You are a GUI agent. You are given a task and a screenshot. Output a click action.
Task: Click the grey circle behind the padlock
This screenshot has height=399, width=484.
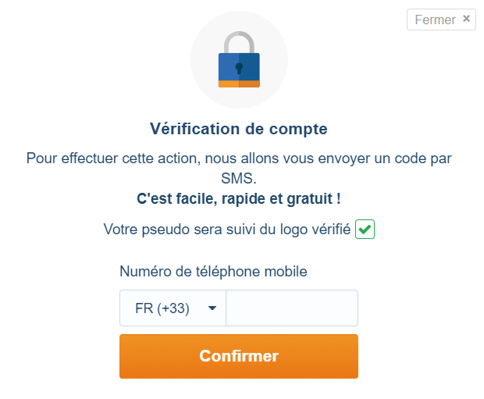pyautogui.click(x=239, y=59)
